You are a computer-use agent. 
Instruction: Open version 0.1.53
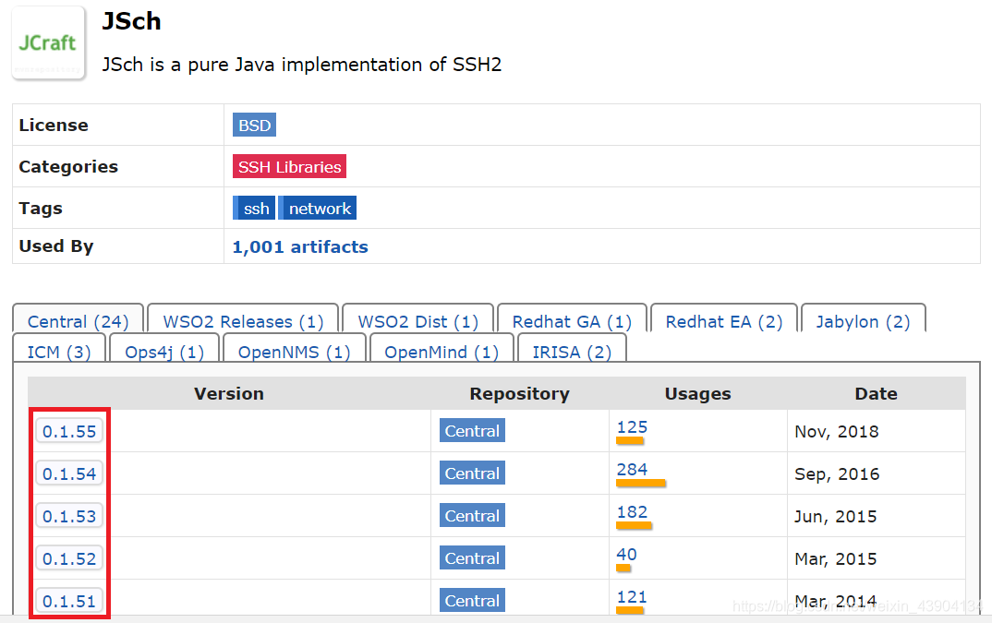69,516
